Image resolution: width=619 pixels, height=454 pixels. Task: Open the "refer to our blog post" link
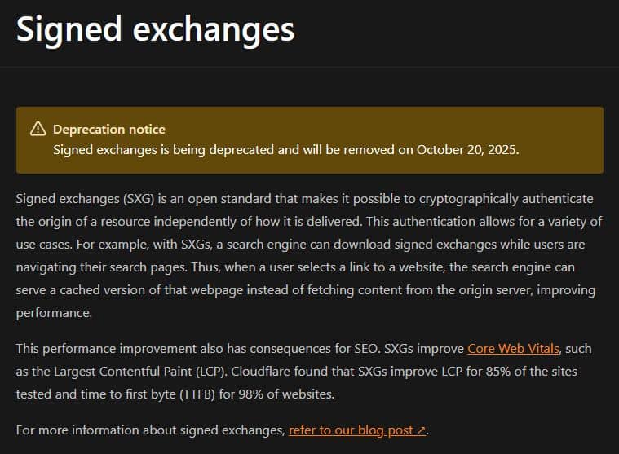pos(351,430)
